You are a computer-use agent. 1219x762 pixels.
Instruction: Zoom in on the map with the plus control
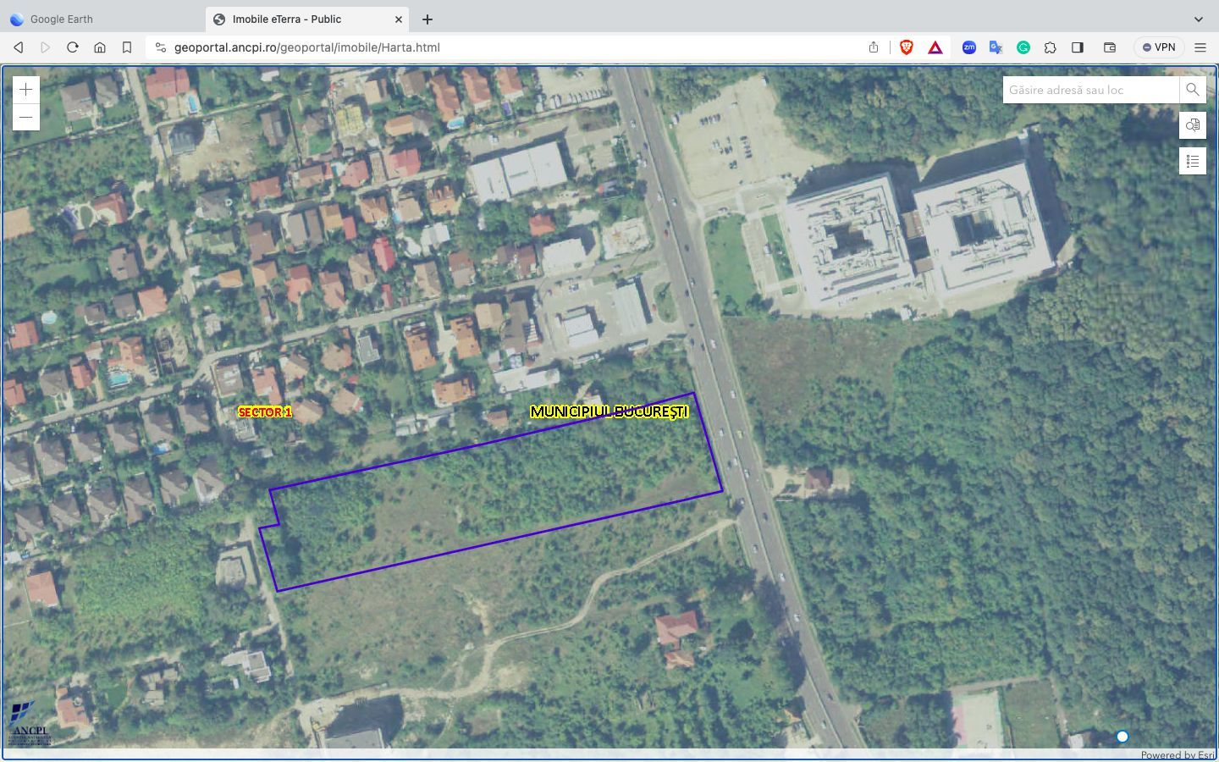(x=25, y=89)
